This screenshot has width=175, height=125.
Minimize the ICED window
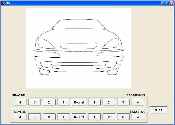(x=163, y=3)
